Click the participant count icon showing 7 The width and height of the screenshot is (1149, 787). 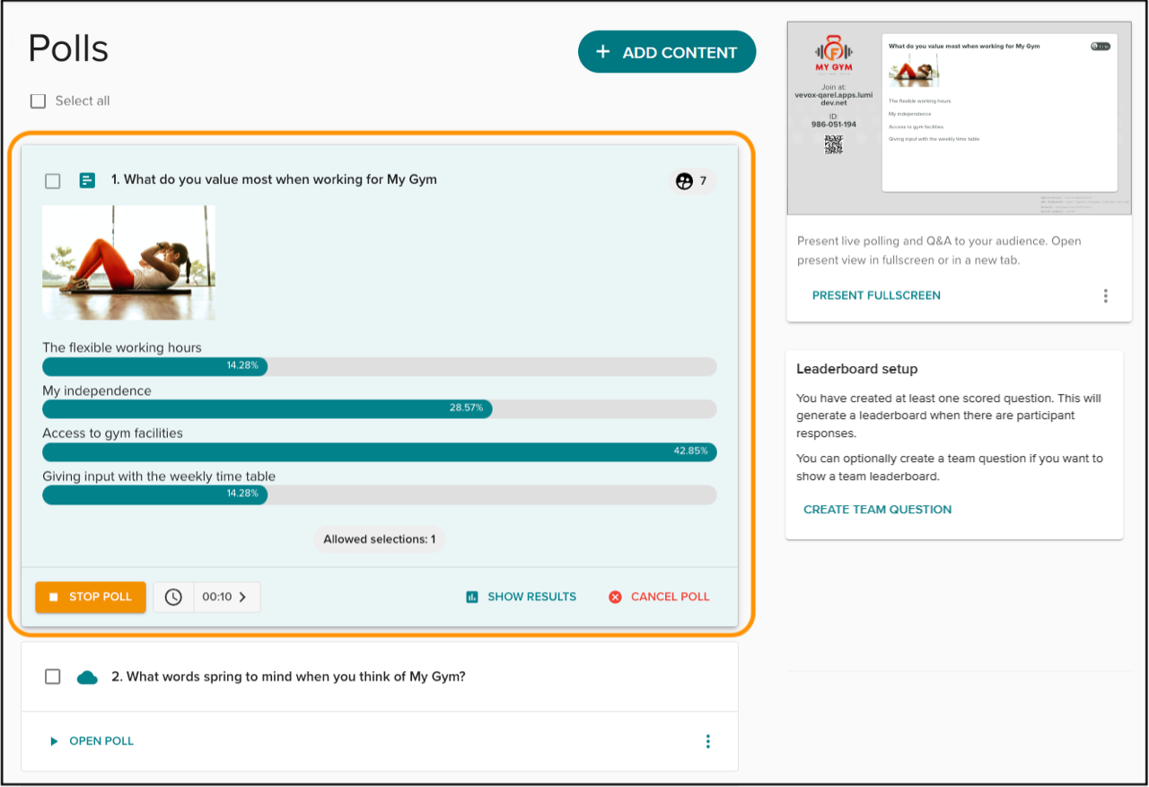pos(685,181)
